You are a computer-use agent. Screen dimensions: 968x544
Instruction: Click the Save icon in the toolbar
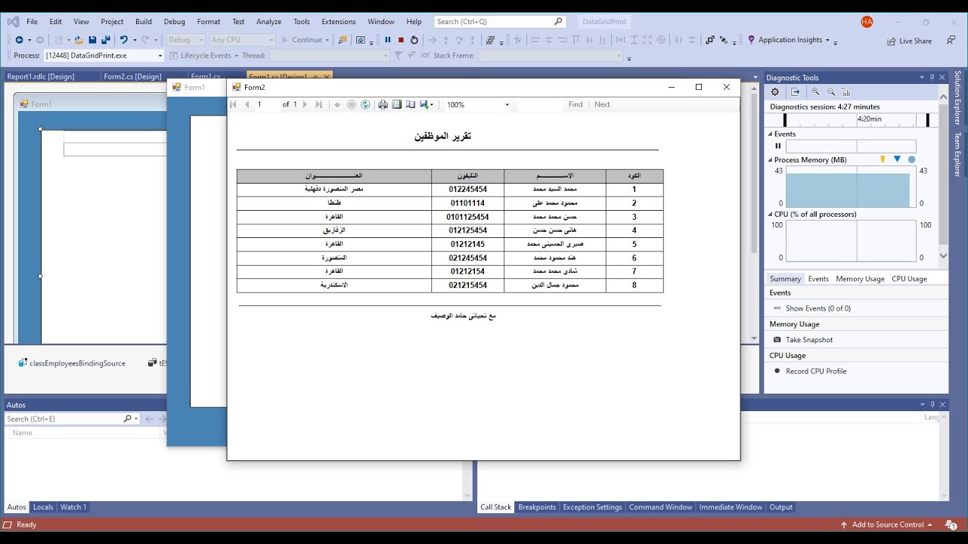[x=92, y=40]
